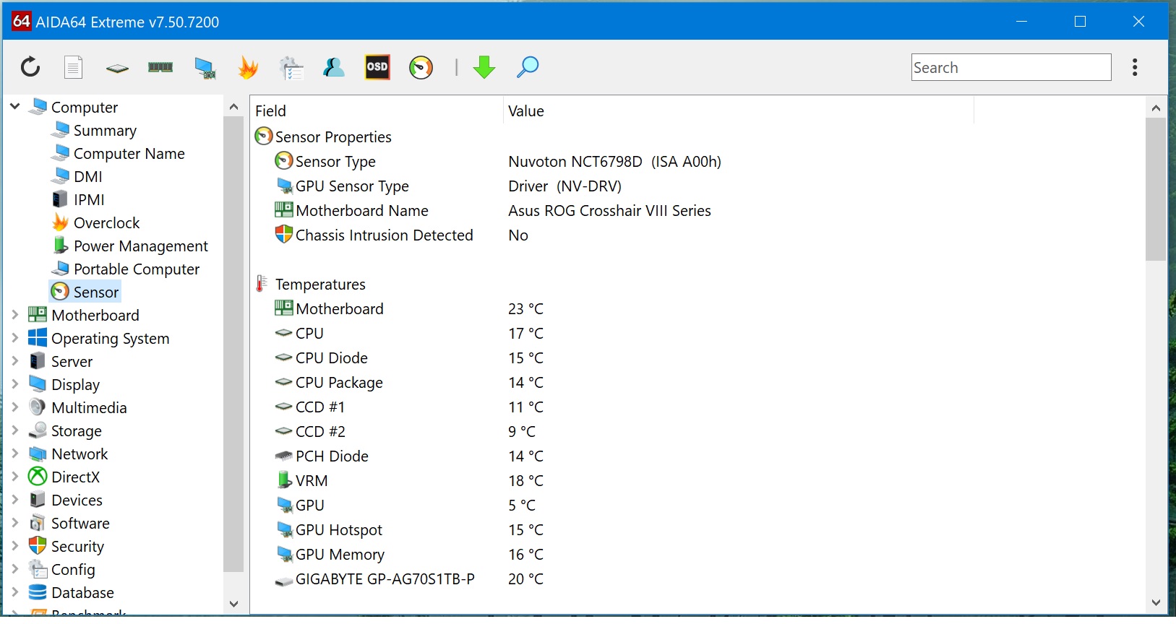Click the Value column header

(738, 110)
